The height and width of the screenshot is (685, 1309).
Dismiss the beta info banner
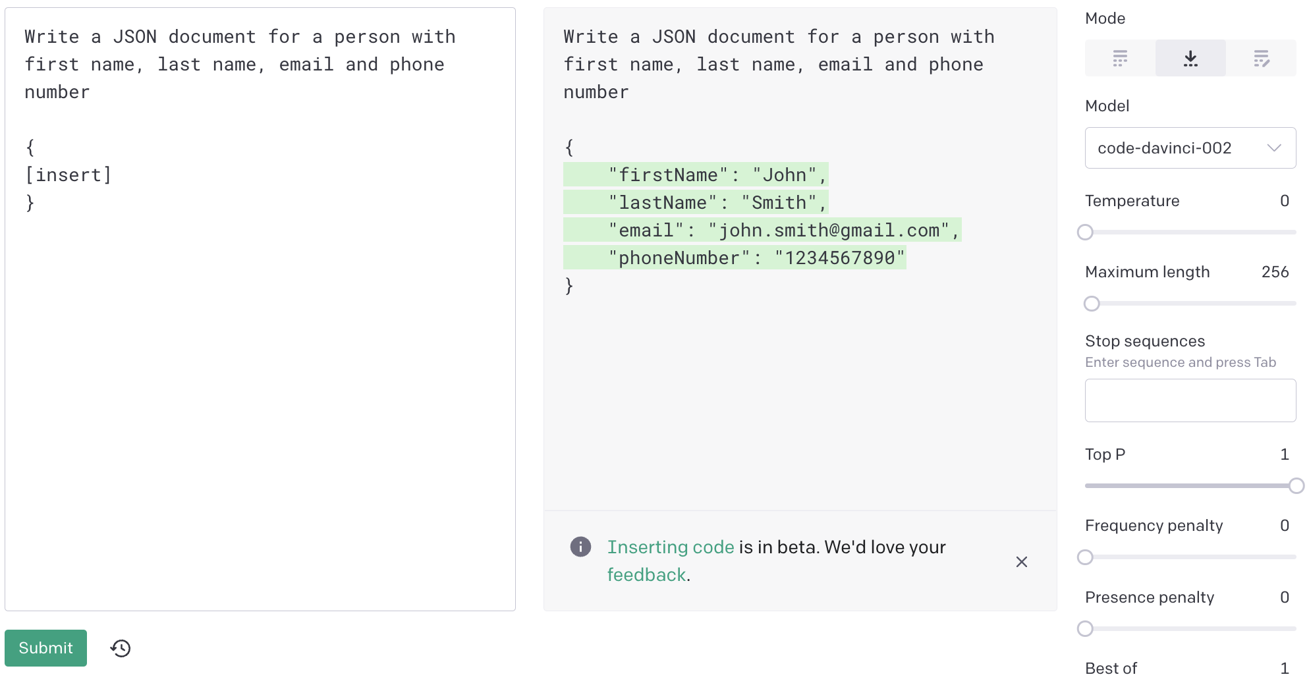point(1022,562)
